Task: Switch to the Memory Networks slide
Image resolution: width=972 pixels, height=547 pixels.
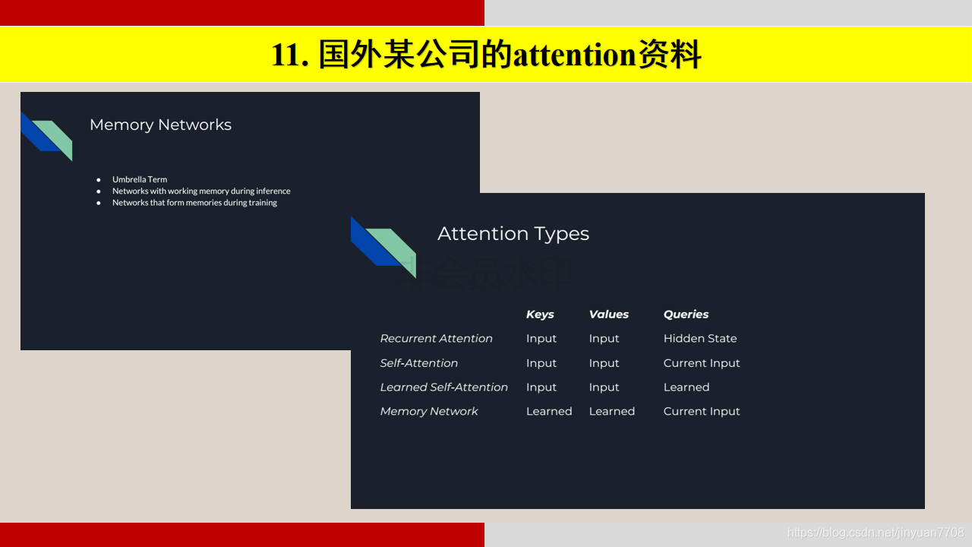Action: point(160,125)
